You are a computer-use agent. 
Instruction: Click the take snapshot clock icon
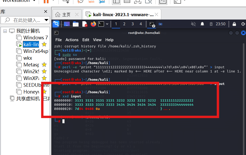click(80, 1)
